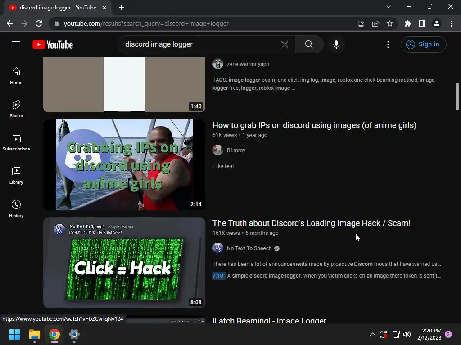Open the network tray icon
461x345 pixels.
pyautogui.click(x=396, y=334)
